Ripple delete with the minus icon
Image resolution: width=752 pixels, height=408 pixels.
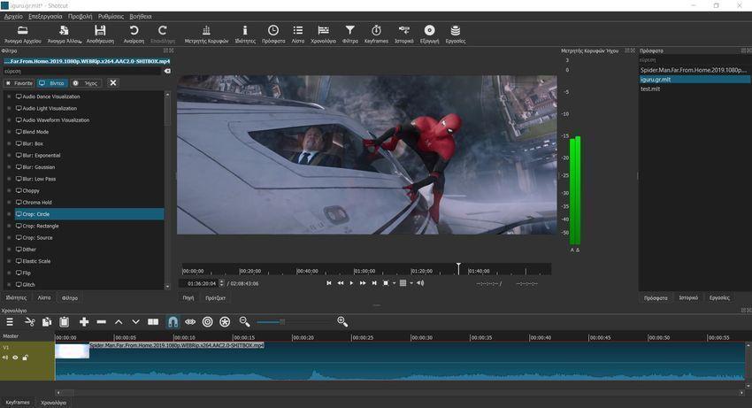pyautogui.click(x=101, y=321)
